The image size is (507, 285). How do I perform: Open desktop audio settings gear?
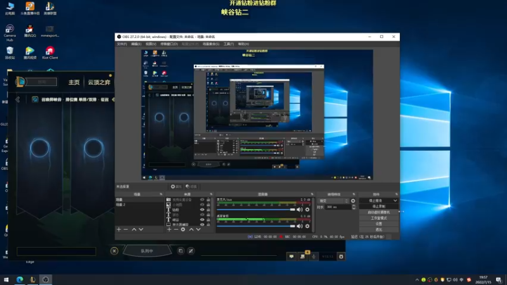(307, 226)
